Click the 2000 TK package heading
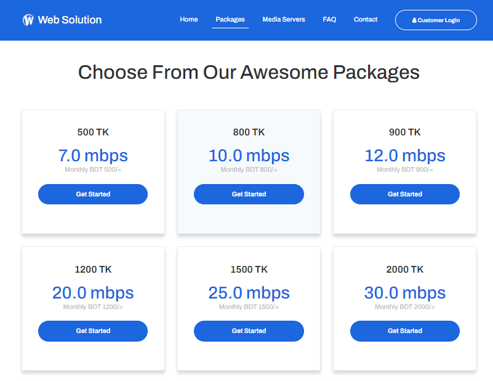This screenshot has height=381, width=493. click(x=404, y=270)
